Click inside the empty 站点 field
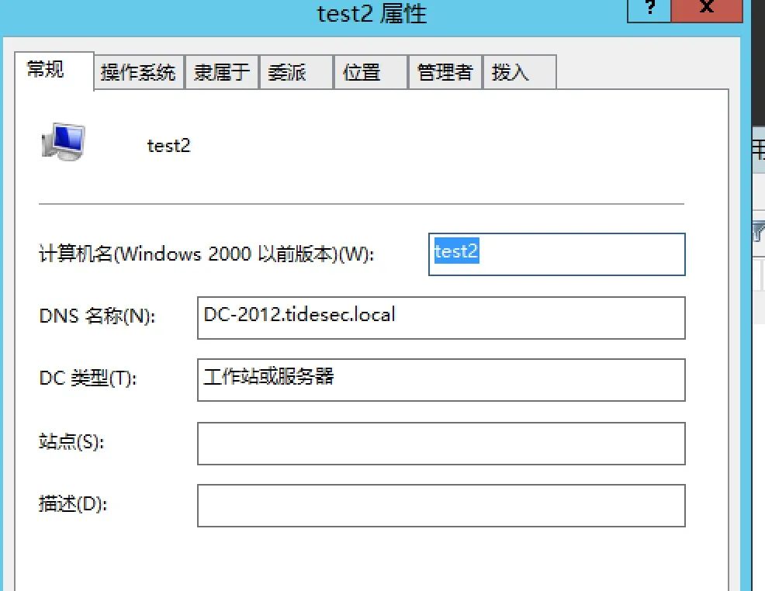The height and width of the screenshot is (591, 765). (441, 442)
